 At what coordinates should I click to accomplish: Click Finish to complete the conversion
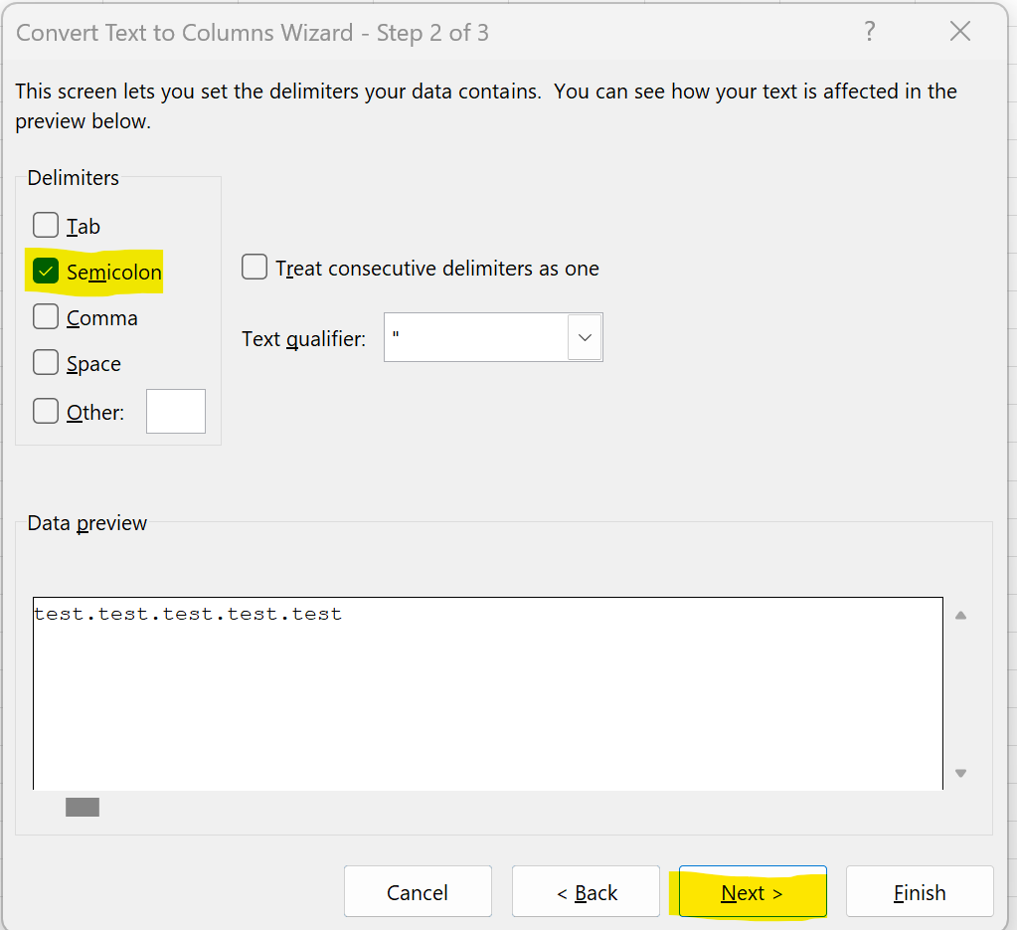click(x=920, y=892)
